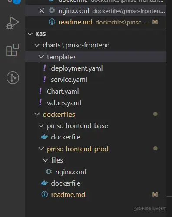Open the Run and Debug view
Screen dimensions: 172x217
[13, 23]
